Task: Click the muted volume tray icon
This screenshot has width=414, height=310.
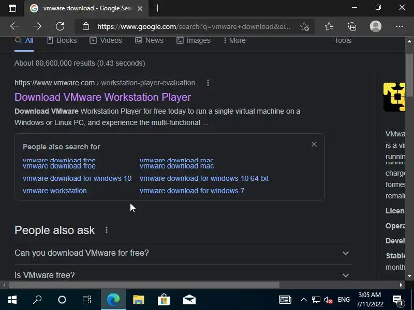Action: [x=328, y=300]
